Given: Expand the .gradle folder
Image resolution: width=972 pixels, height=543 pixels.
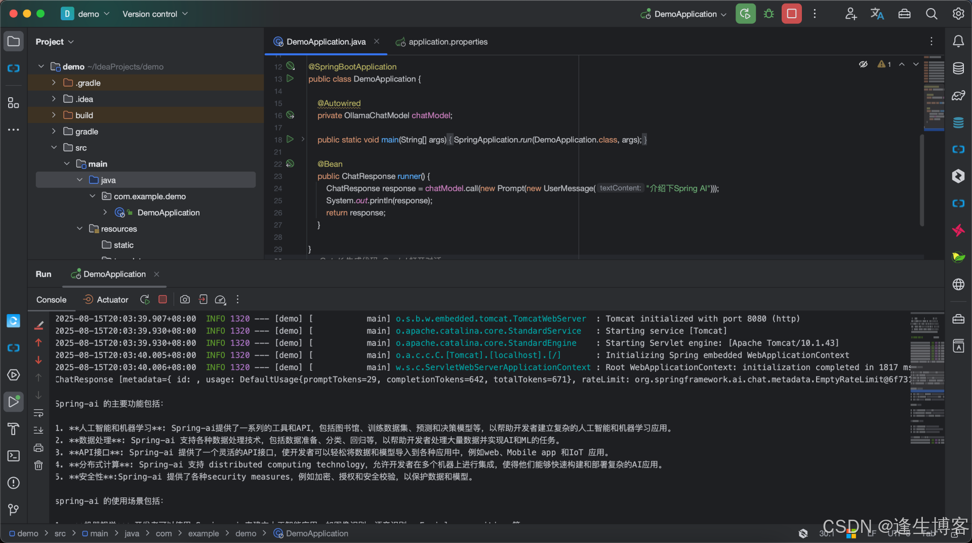Looking at the screenshot, I should pos(54,83).
